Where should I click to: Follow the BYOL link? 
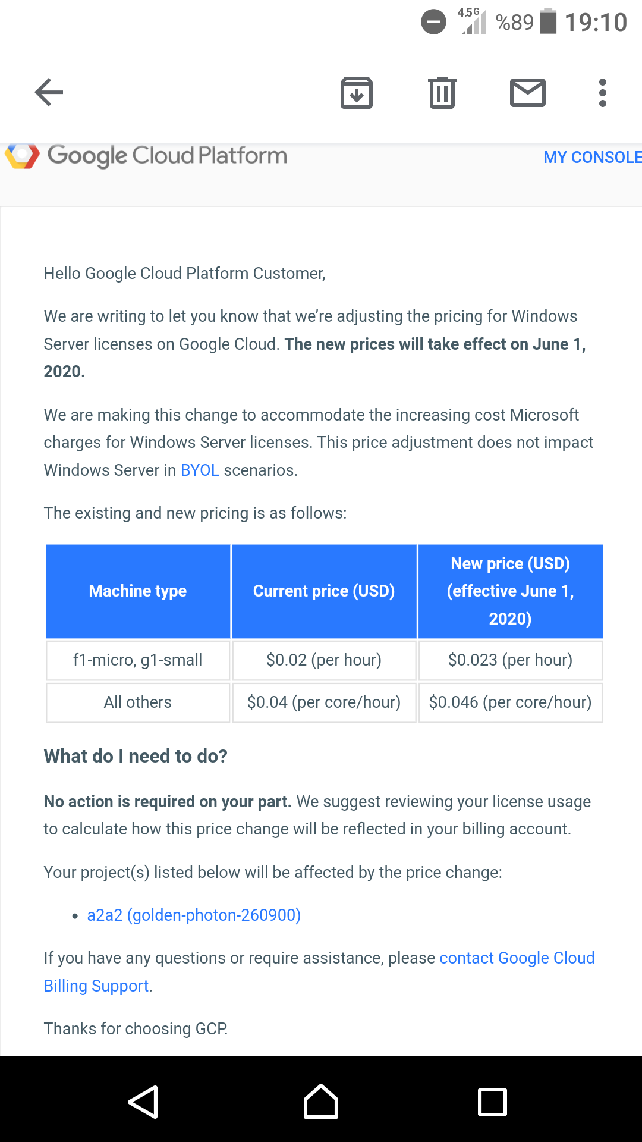click(200, 470)
